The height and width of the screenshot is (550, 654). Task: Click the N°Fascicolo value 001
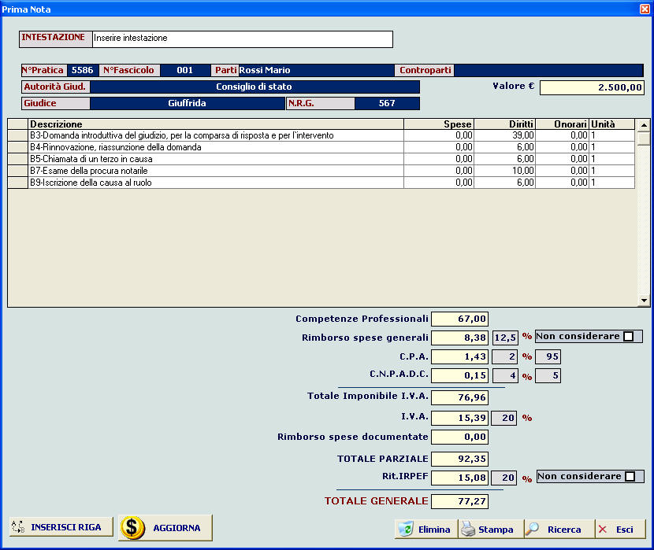click(184, 70)
